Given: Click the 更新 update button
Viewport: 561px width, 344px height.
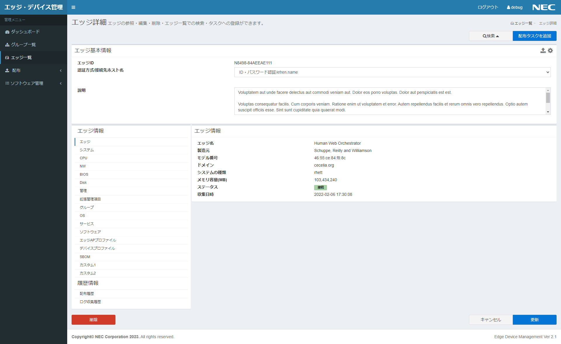Looking at the screenshot, I should [x=534, y=320].
